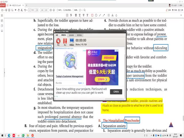This screenshot has height=138, width=184.
Task: Click the purple pyramid icon on page
Action: (171, 124)
